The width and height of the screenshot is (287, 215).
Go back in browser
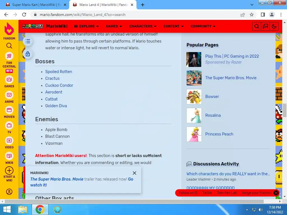click(6, 15)
